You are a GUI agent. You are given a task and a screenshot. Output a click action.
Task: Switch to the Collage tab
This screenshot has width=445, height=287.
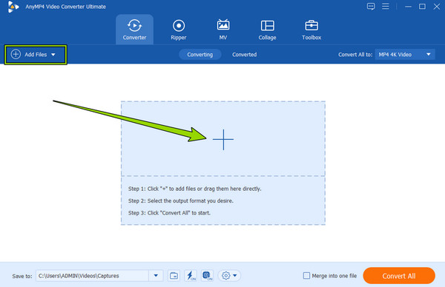267,30
